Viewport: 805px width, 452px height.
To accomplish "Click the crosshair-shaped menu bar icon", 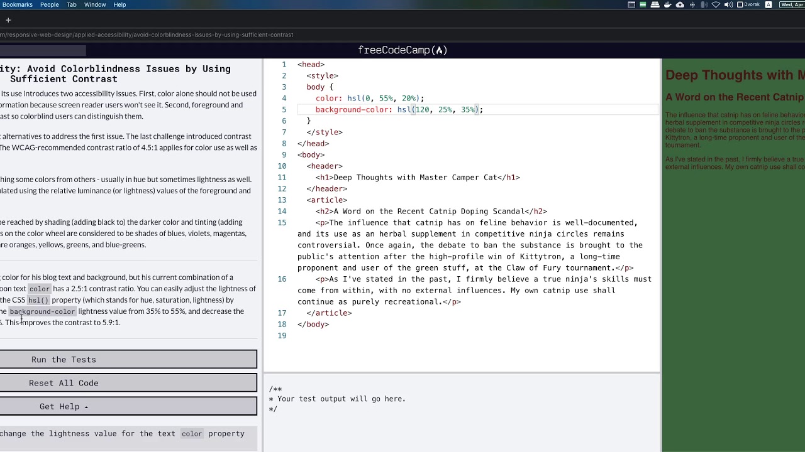I will pyautogui.click(x=692, y=4).
